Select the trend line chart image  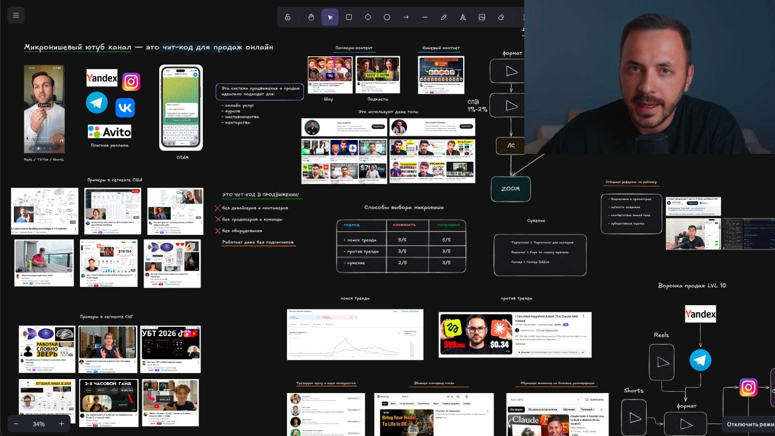[x=355, y=335]
